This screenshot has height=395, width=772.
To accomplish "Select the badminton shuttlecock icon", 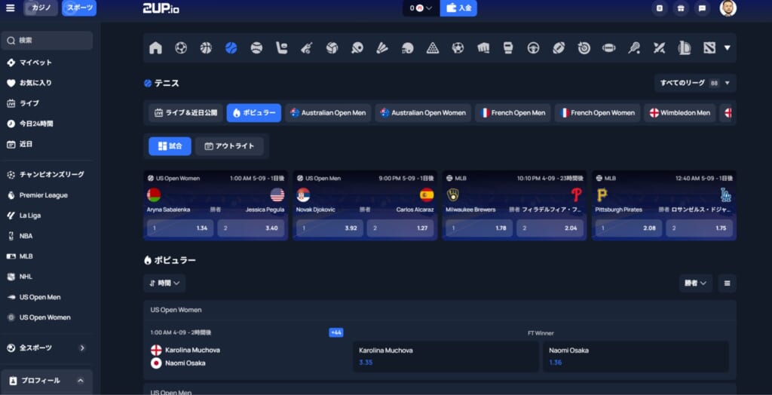I will click(382, 48).
